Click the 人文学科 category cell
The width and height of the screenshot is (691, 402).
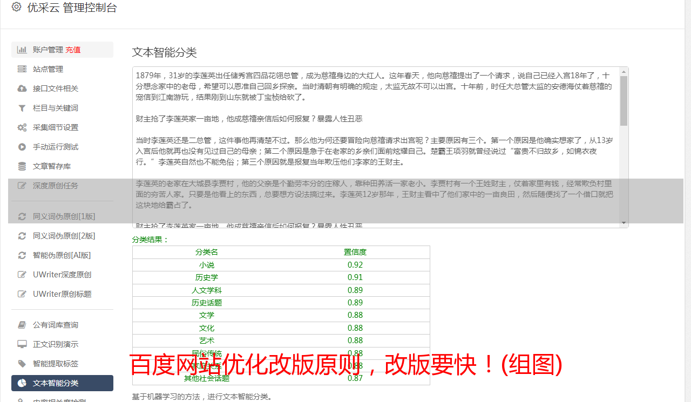207,290
